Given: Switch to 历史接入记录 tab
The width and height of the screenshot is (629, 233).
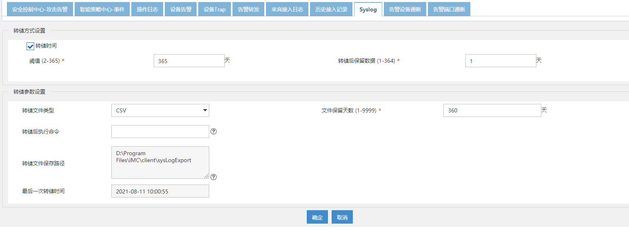Looking at the screenshot, I should [331, 9].
